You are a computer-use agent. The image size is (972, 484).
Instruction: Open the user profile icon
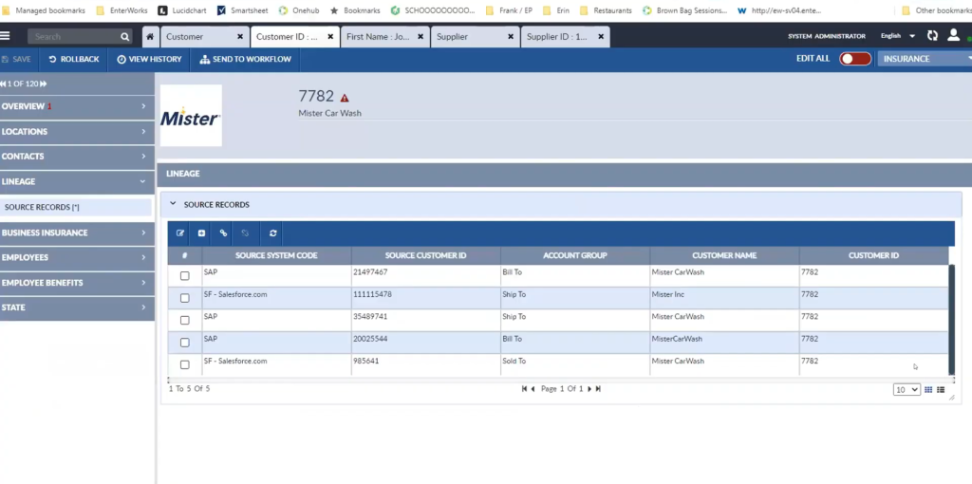click(953, 35)
